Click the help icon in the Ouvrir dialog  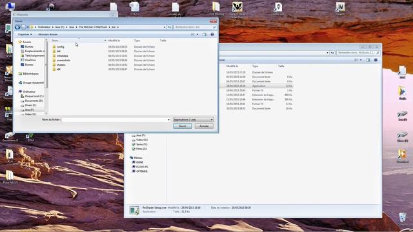[x=212, y=34]
